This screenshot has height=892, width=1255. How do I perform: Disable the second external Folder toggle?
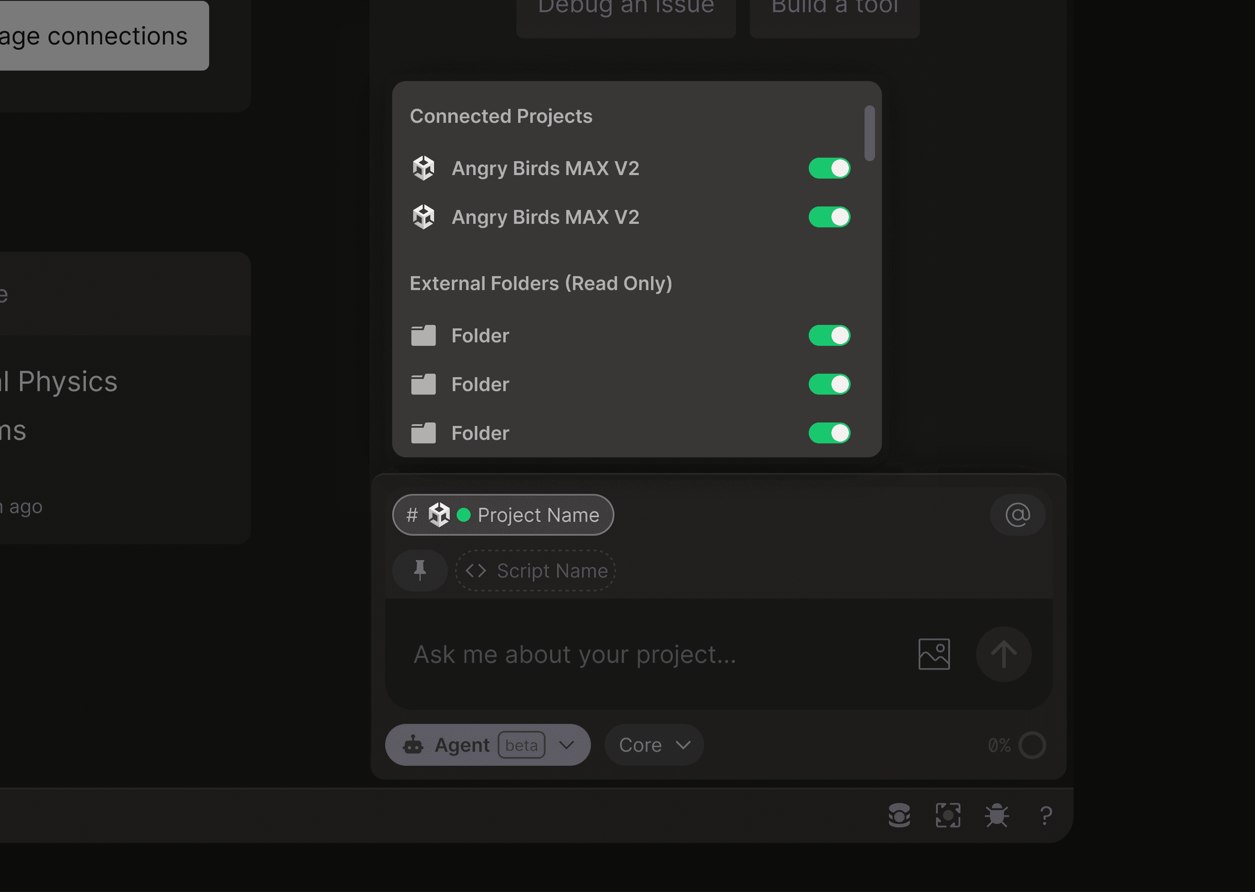point(829,384)
